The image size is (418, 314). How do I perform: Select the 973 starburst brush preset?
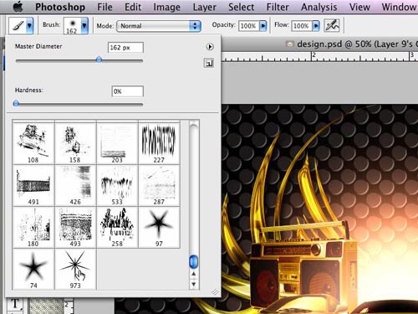click(x=75, y=269)
